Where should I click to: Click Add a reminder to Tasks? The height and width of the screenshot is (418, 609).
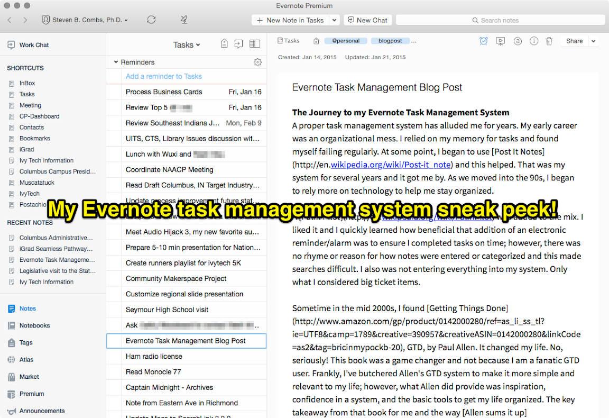(163, 77)
